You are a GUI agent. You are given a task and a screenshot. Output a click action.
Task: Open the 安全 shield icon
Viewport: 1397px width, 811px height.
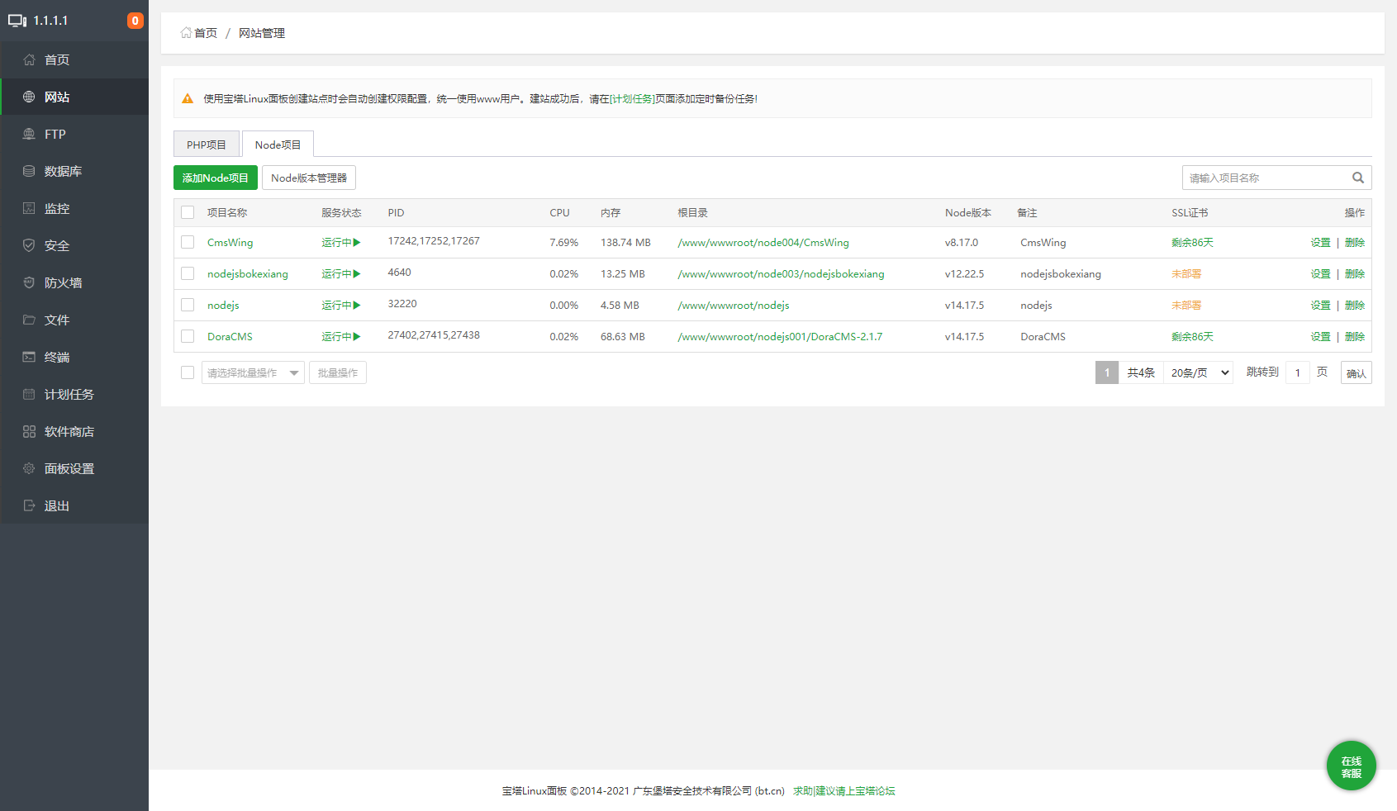(x=29, y=245)
